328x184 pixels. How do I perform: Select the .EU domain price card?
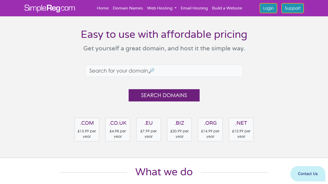tap(149, 130)
